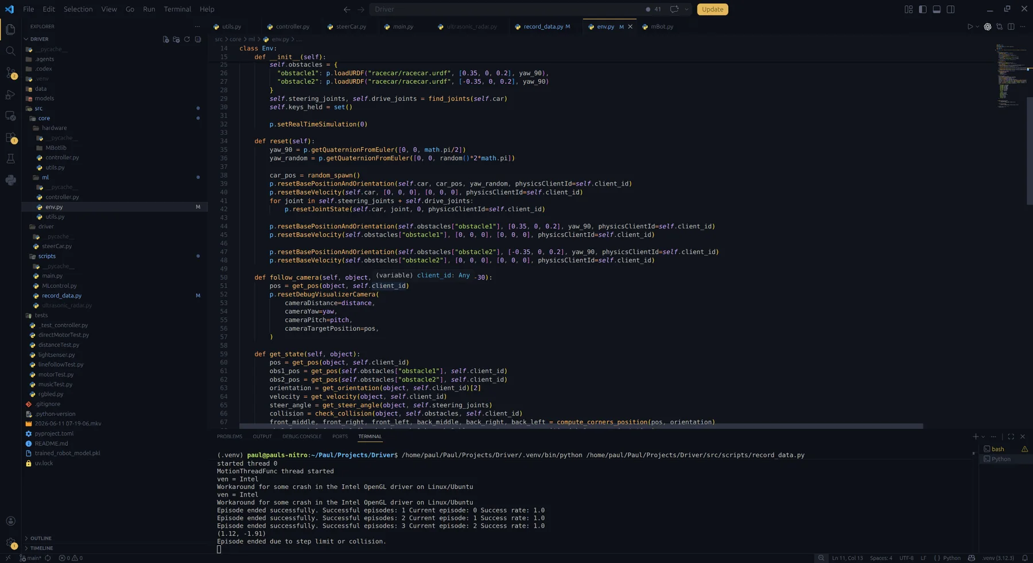Click the Update button
This screenshot has width=1033, height=563.
[x=712, y=9]
